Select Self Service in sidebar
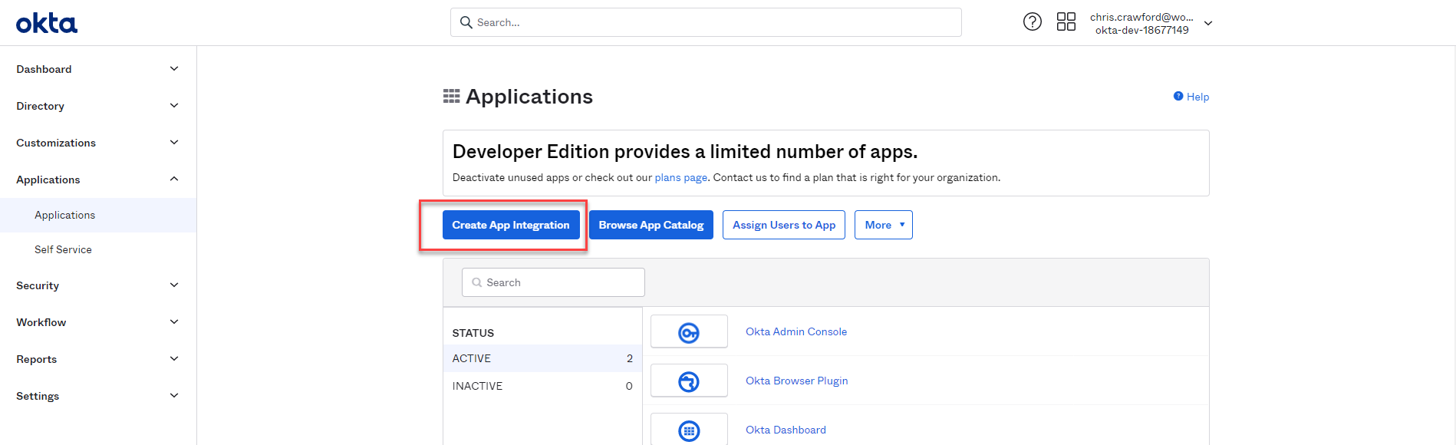Viewport: 1456px width, 445px height. (x=98, y=249)
